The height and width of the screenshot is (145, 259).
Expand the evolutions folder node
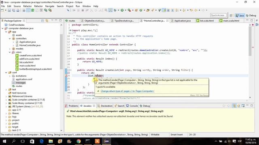[x=10, y=76]
